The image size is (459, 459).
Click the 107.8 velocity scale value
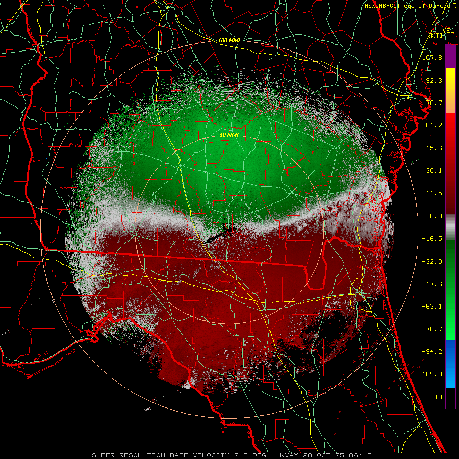click(432, 57)
